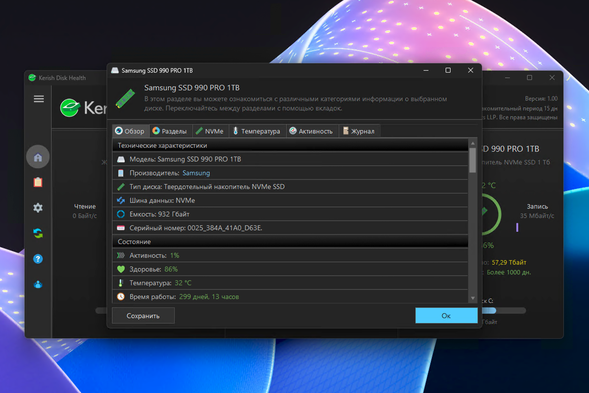This screenshot has width=589, height=393.
Task: Click the green heart icon by Здоровье
Action: tap(121, 269)
